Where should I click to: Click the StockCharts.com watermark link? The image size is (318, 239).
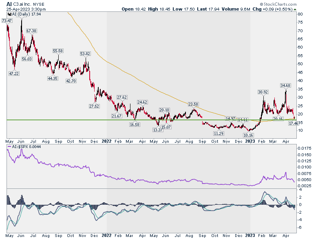click(278, 4)
